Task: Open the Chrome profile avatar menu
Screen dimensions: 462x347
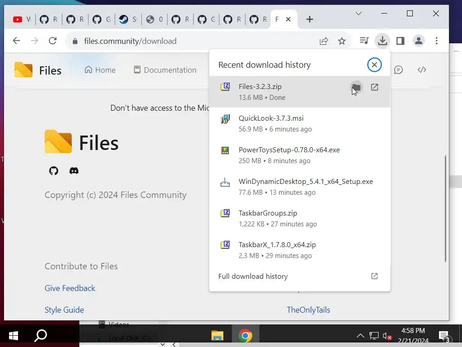Action: 418,41
